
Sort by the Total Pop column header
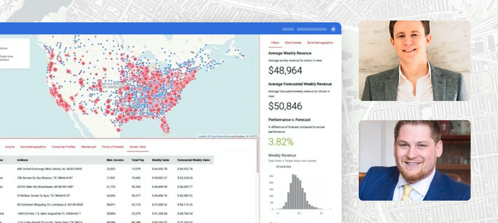(x=138, y=160)
